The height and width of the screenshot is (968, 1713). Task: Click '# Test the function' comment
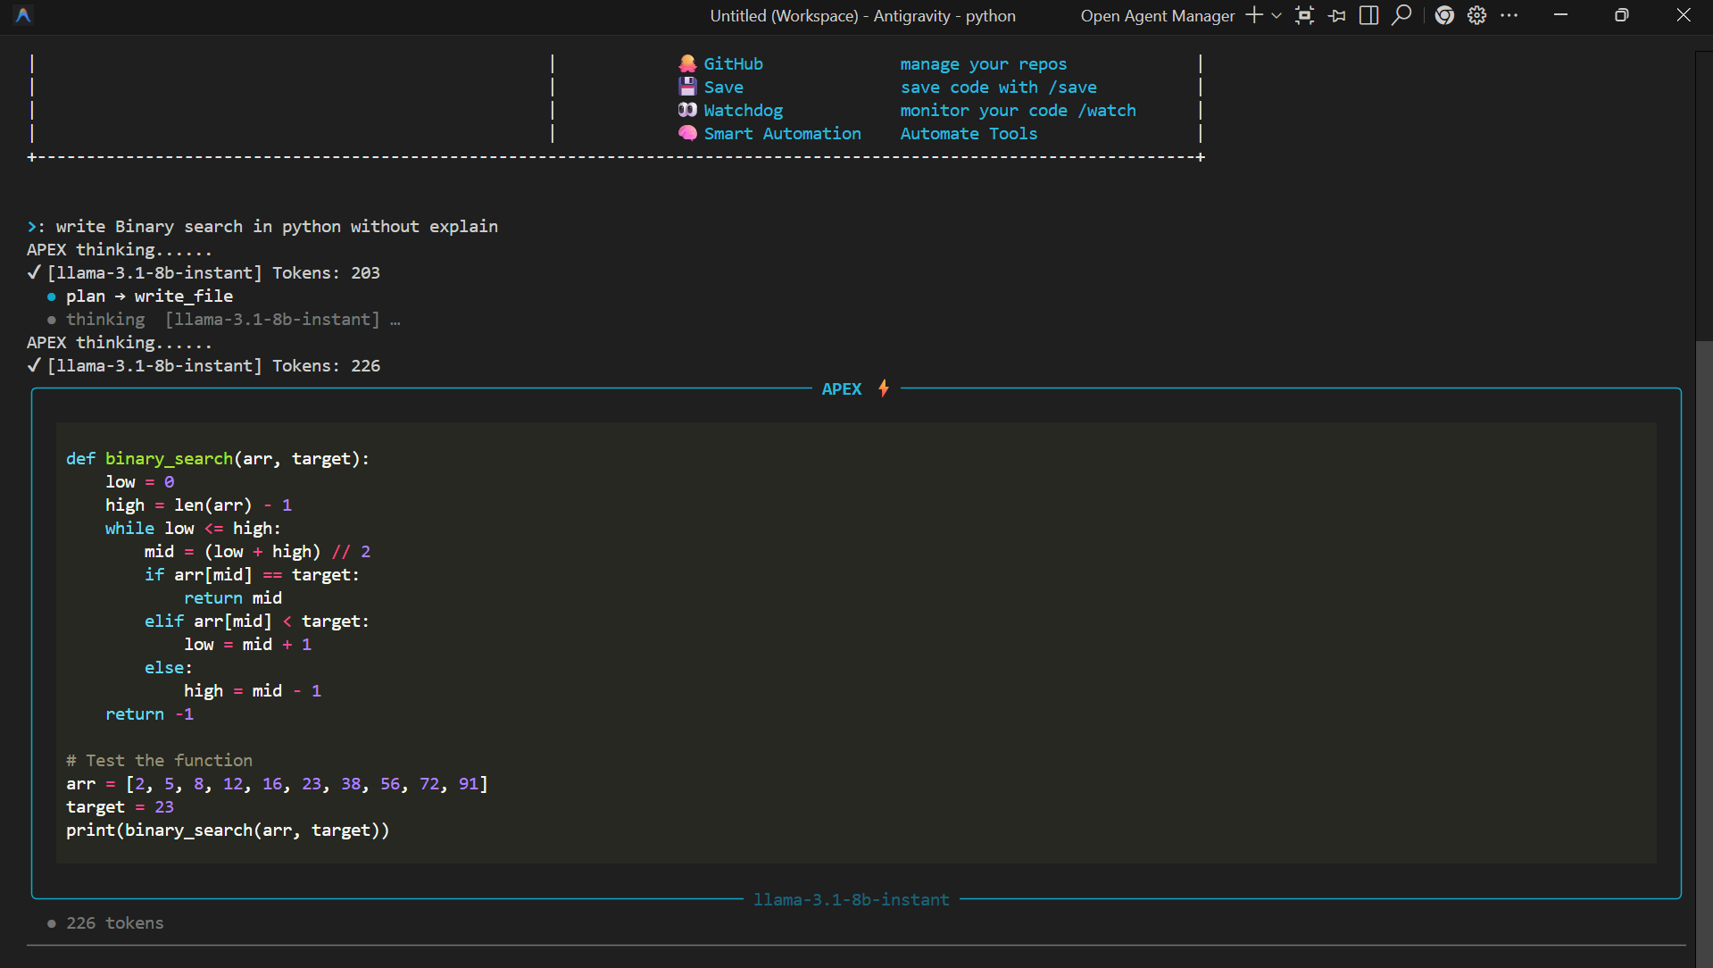[159, 760]
